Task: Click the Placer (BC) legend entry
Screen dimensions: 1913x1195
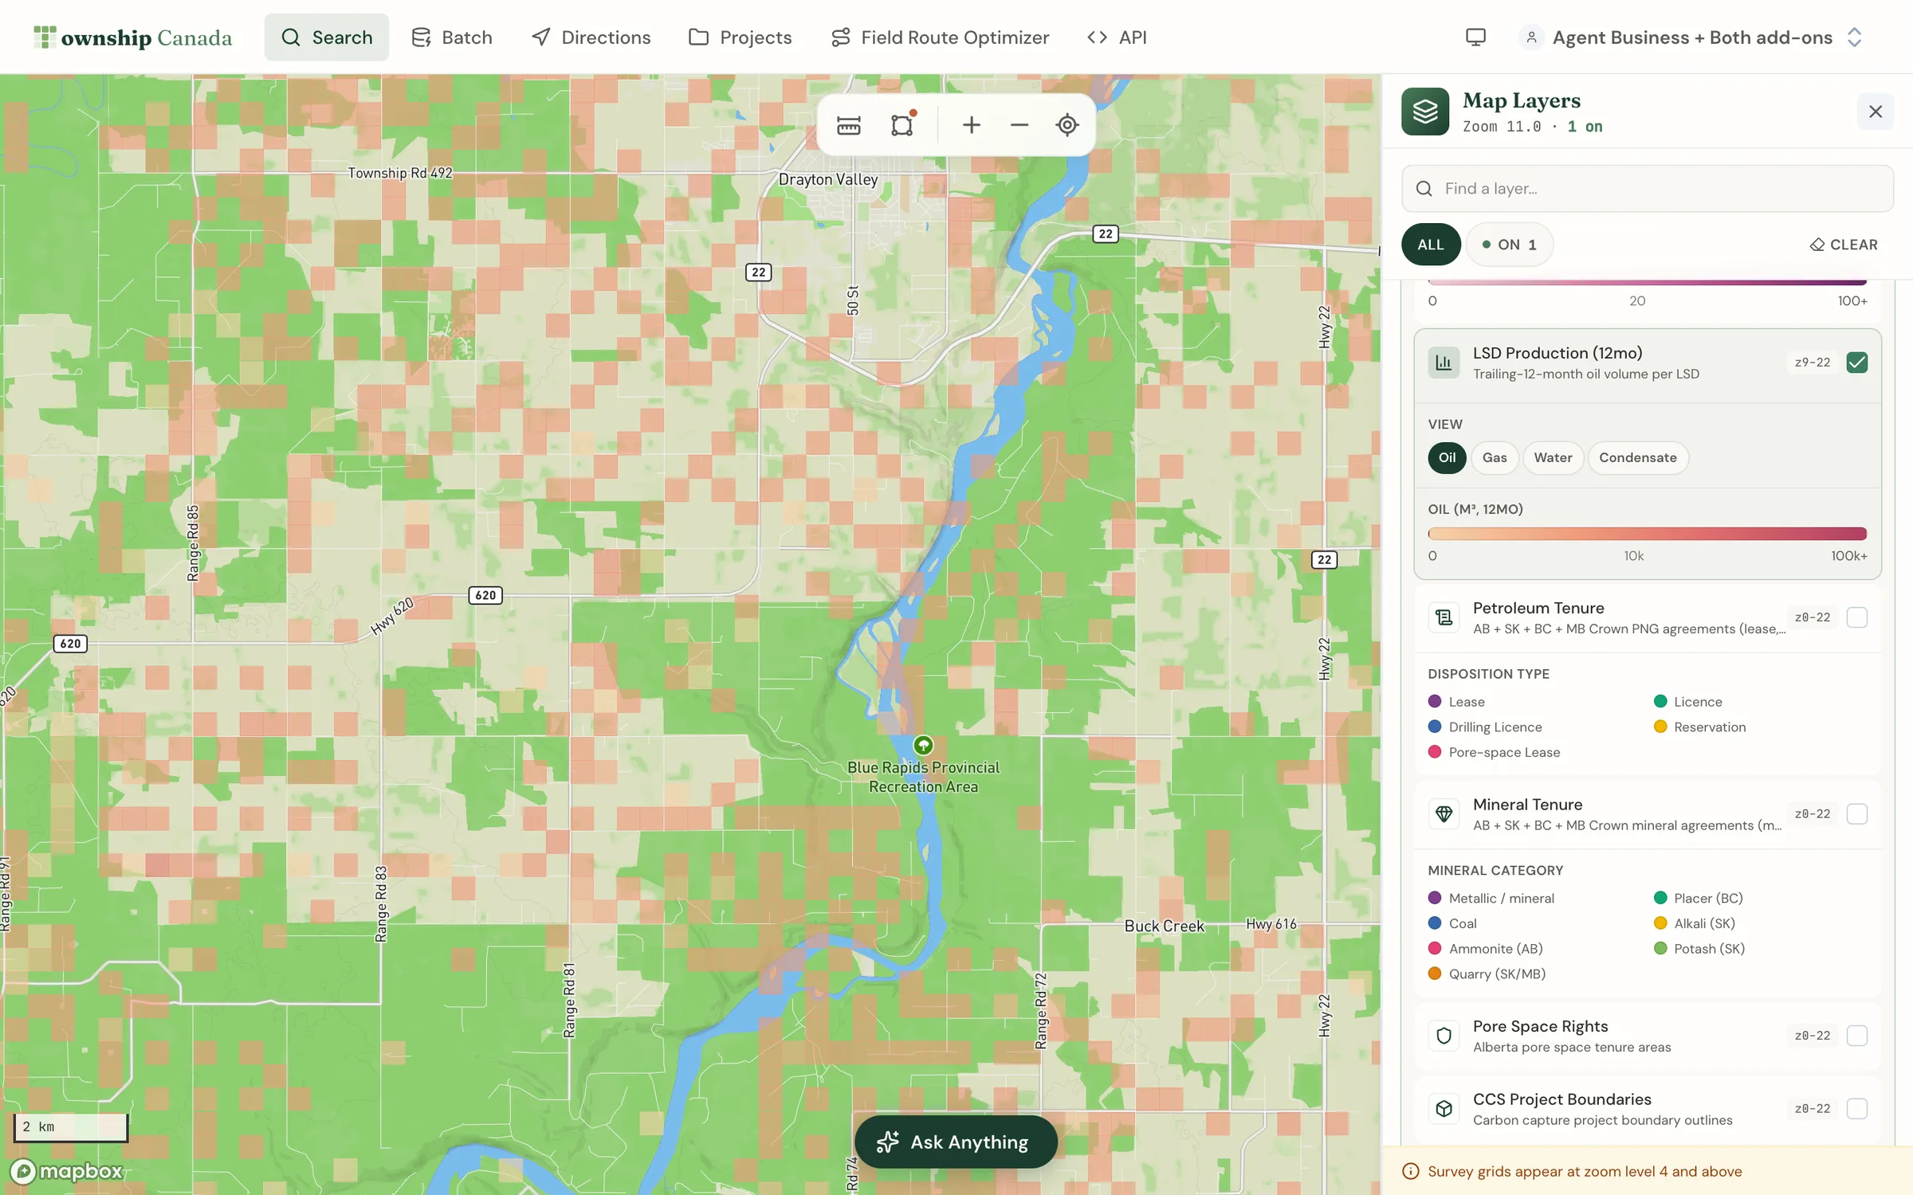Action: click(1699, 898)
